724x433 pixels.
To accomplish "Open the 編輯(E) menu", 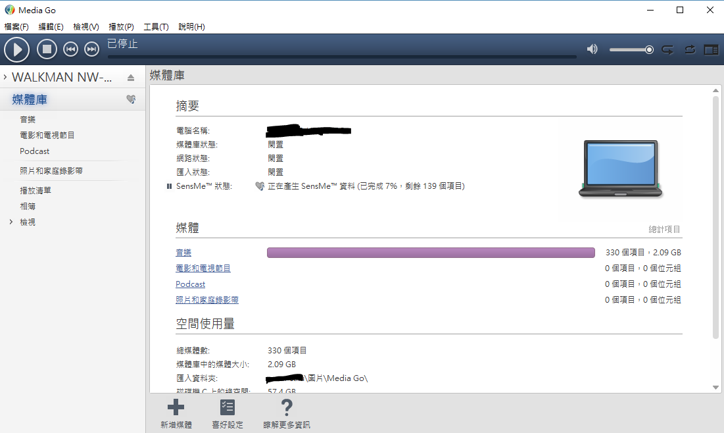I will tap(51, 27).
